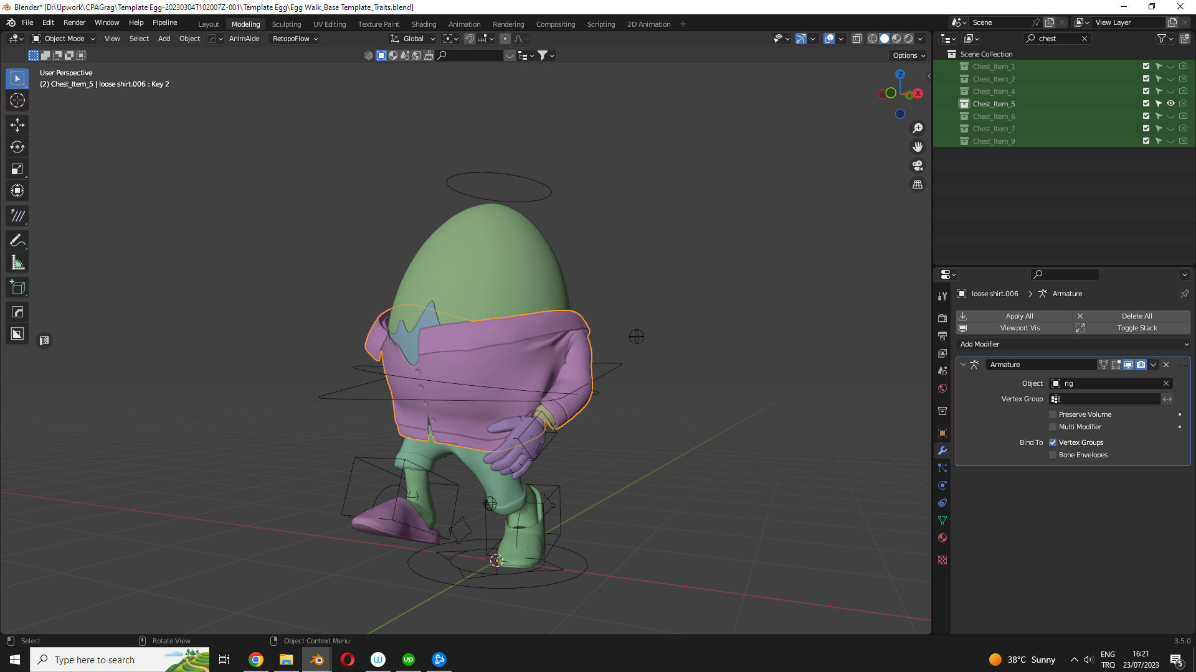Hide Chest_Item_5 with eye icon
Image resolution: width=1196 pixels, height=672 pixels.
pos(1170,104)
